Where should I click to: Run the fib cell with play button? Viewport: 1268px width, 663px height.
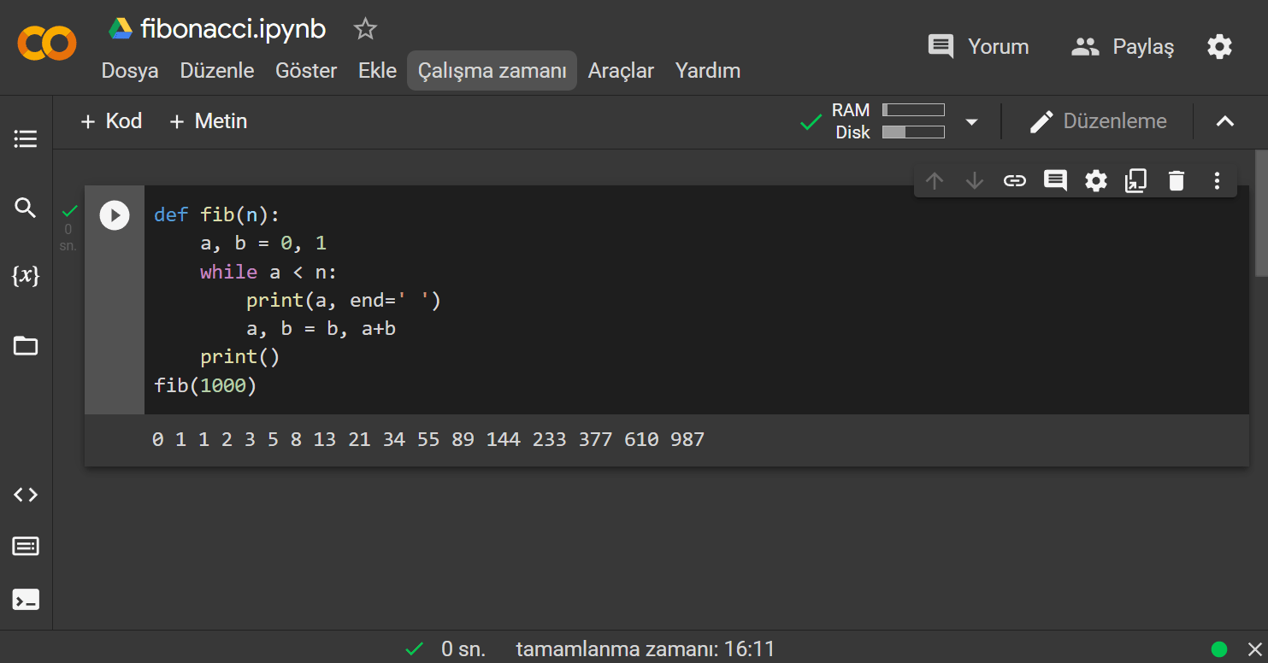[115, 214]
